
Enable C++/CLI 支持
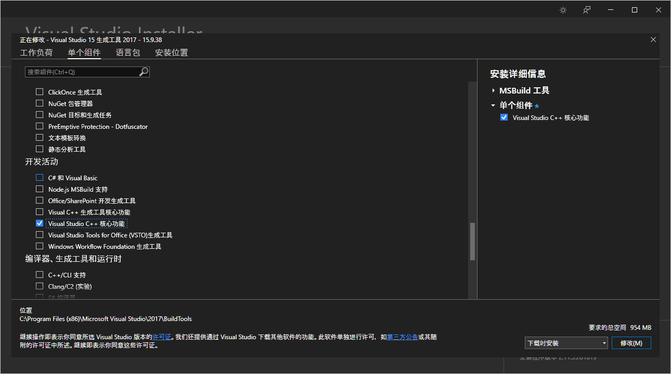[x=40, y=275]
